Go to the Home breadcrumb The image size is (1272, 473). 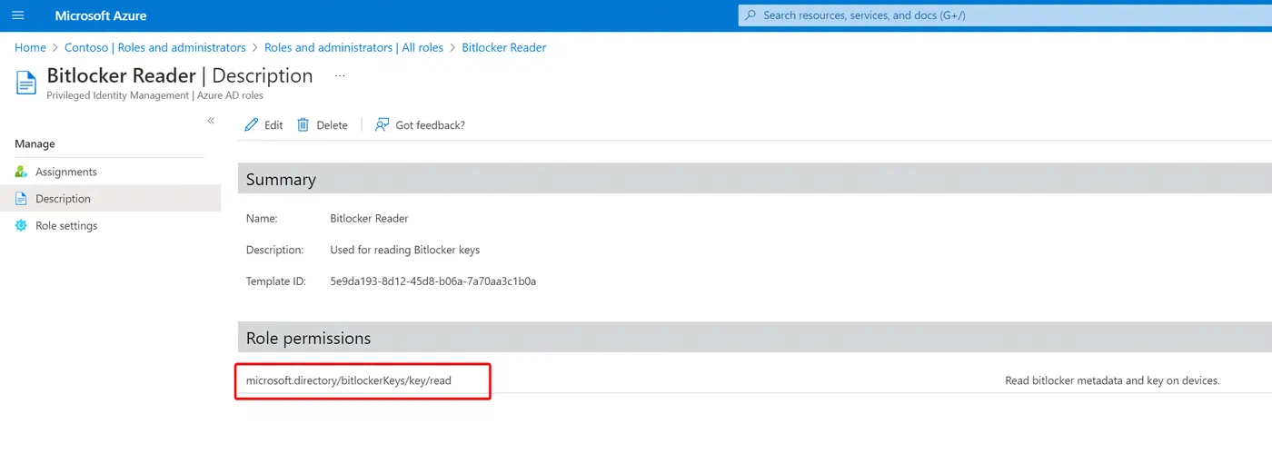30,47
